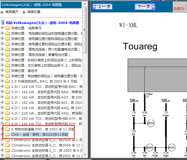
Task: Open 安装位置:左仪表板上的保险丝架 B item
Action: [47, 65]
